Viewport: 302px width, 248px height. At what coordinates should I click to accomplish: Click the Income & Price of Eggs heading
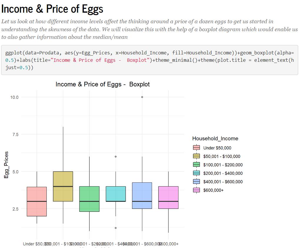52,9
